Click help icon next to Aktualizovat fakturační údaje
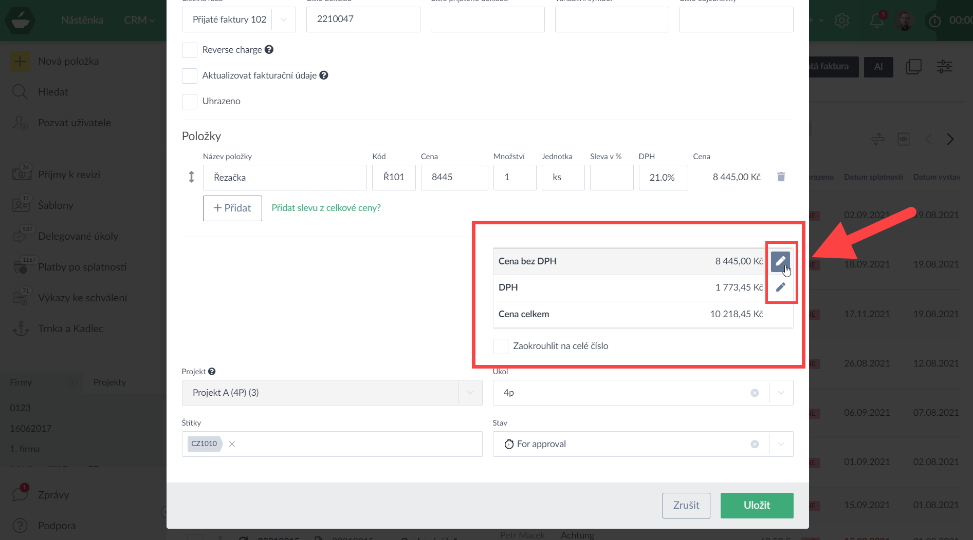This screenshot has height=540, width=973. click(x=324, y=75)
